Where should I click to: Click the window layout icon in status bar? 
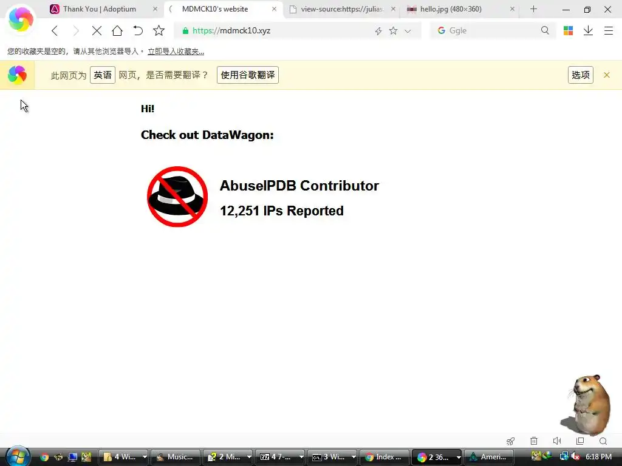[x=580, y=441]
